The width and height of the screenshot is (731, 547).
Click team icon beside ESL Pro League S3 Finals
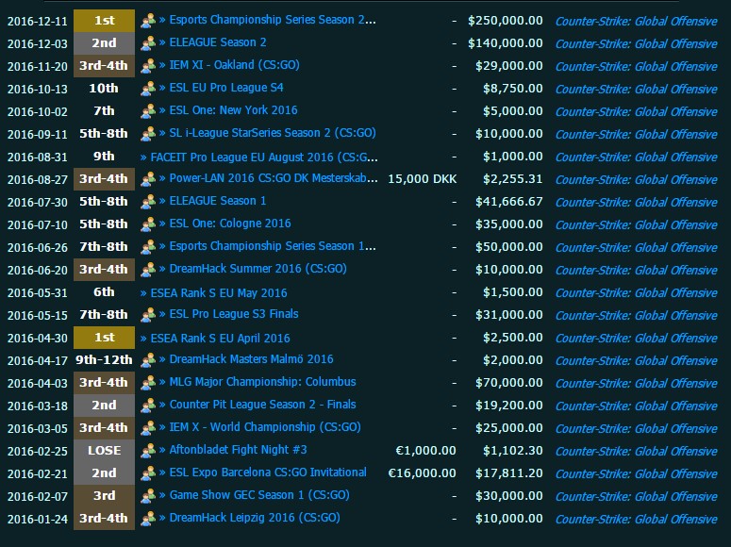[x=148, y=315]
